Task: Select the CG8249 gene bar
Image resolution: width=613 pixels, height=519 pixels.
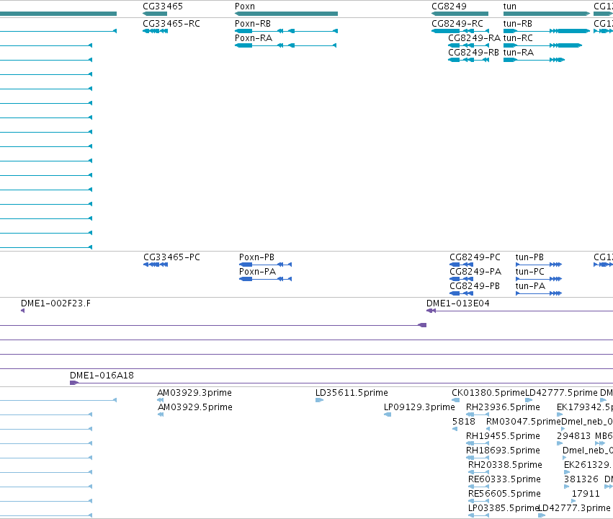Action: pyautogui.click(x=460, y=14)
